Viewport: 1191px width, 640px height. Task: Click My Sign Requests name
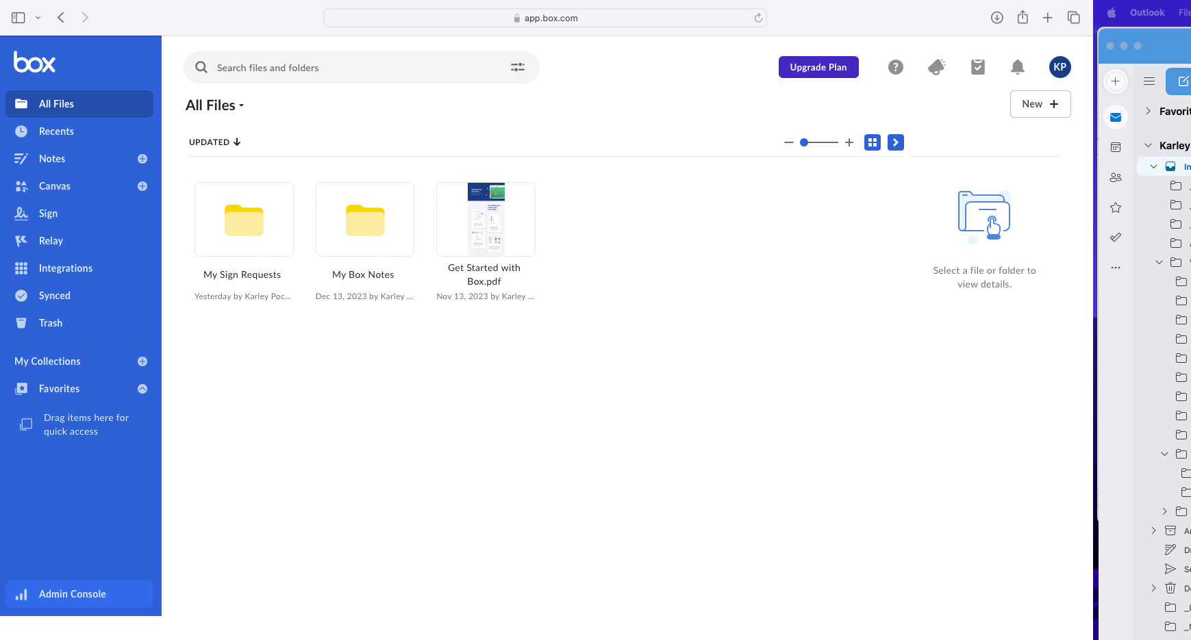[x=242, y=274]
